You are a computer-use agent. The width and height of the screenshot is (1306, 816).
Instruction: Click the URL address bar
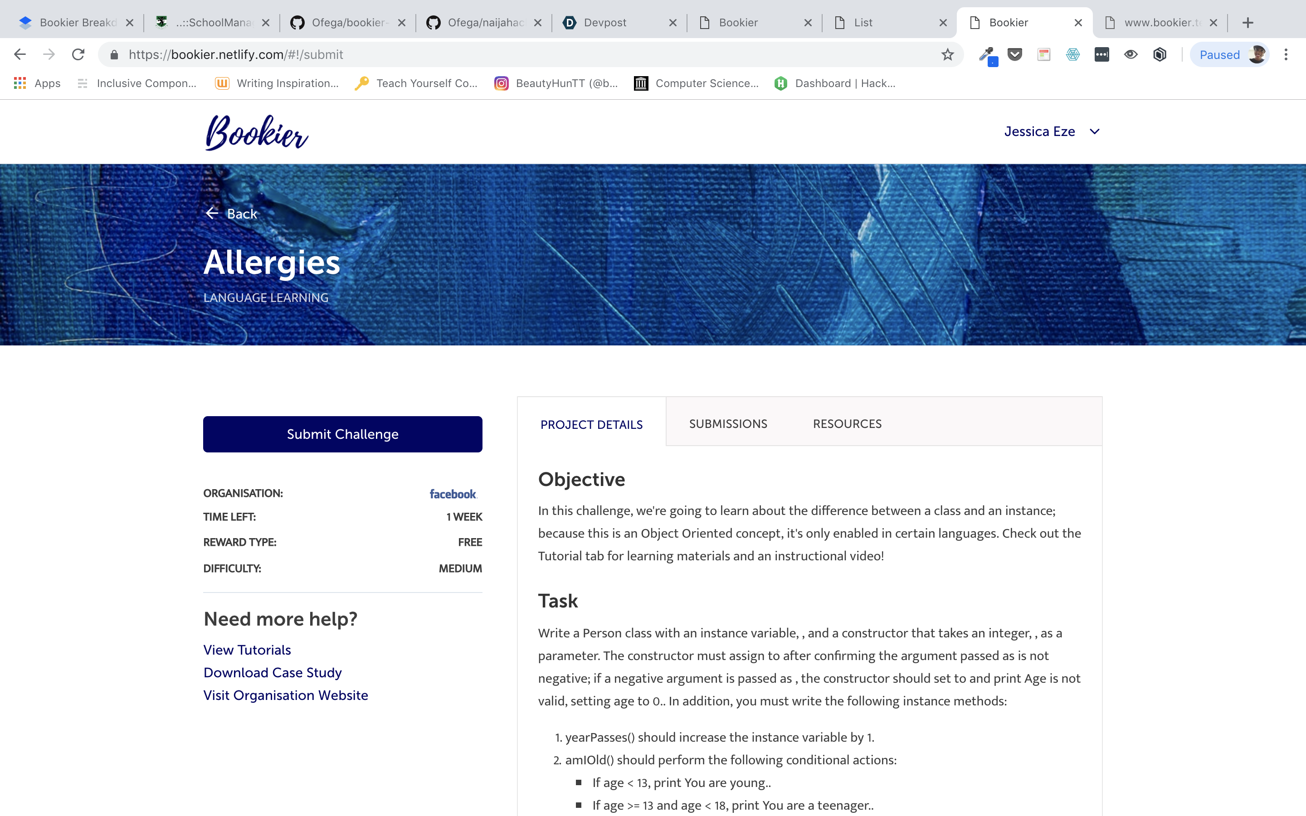(x=486, y=54)
